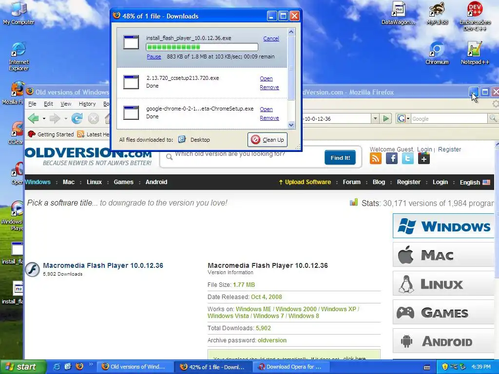Click install_flash_player file icon in Downloads

[131, 42]
